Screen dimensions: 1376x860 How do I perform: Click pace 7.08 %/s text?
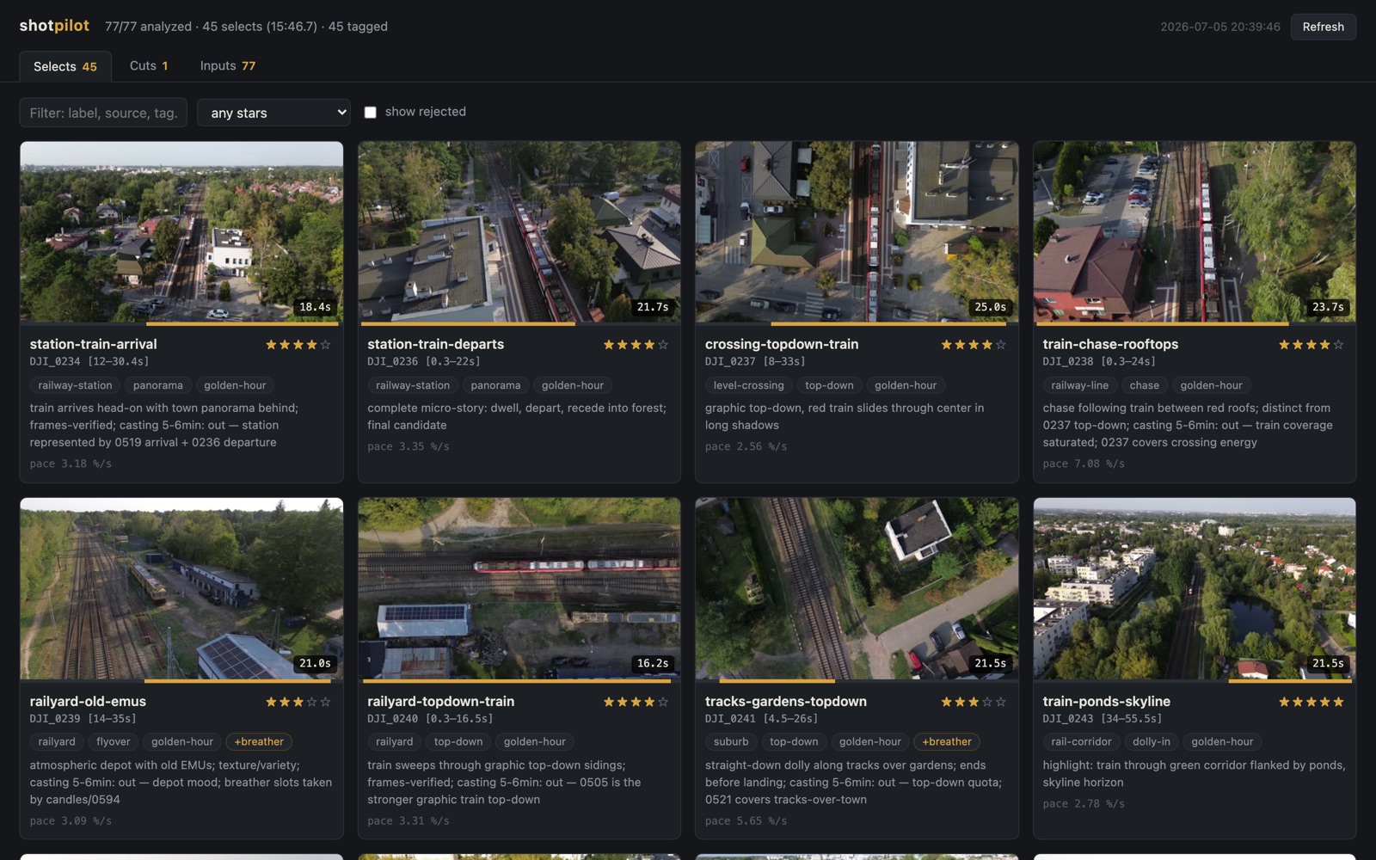1084,464
